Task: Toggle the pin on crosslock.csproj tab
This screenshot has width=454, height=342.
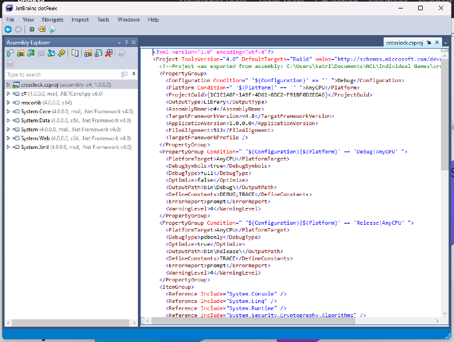Action: click(430, 42)
